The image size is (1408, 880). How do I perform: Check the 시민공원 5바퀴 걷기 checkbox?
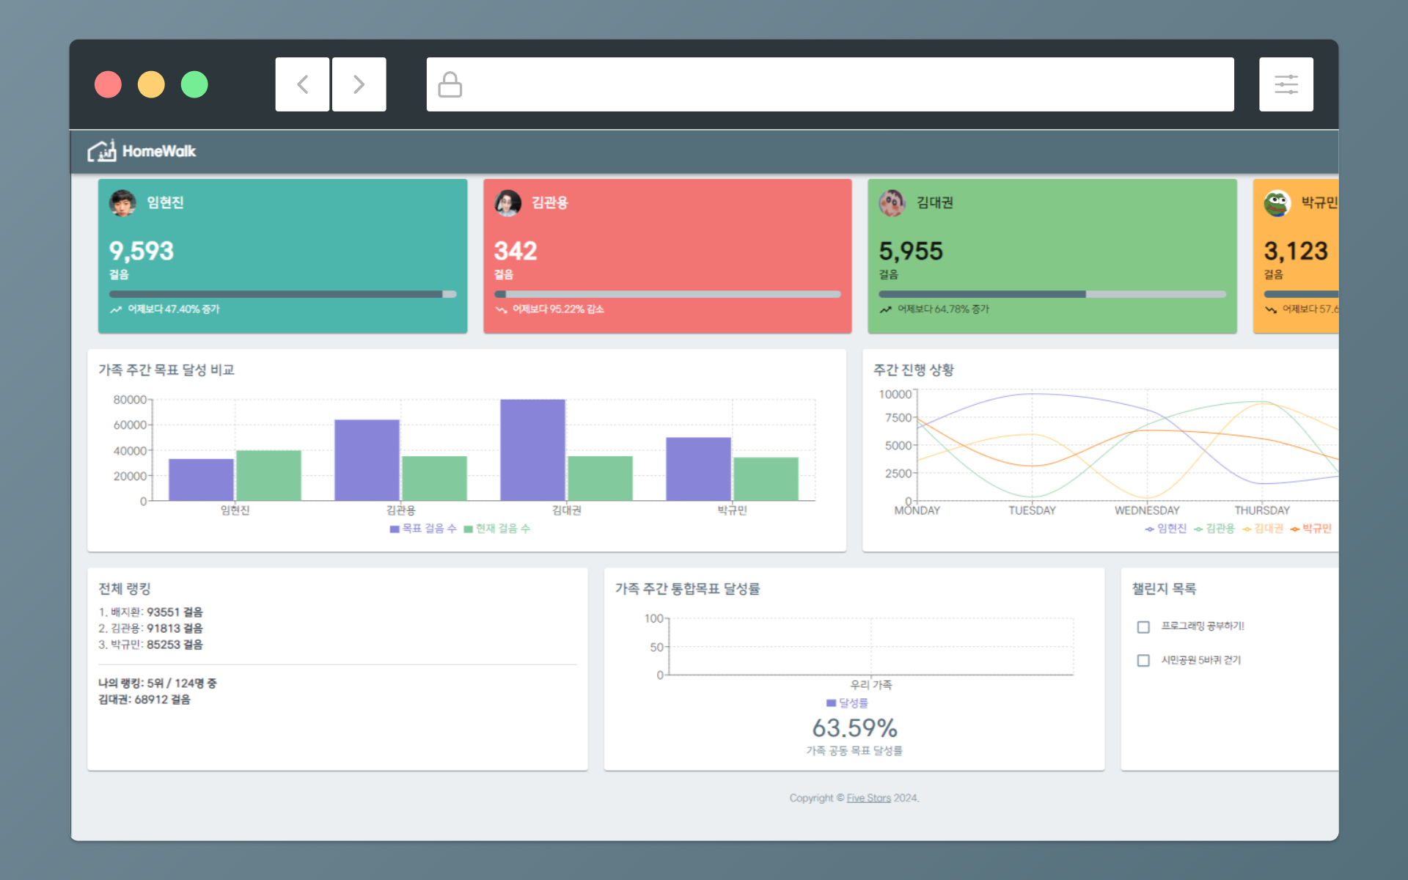pyautogui.click(x=1143, y=661)
